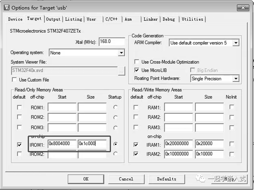Image resolution: width=254 pixels, height=190 pixels.
Task: Open the C/C++ tab
Action: (x=111, y=19)
